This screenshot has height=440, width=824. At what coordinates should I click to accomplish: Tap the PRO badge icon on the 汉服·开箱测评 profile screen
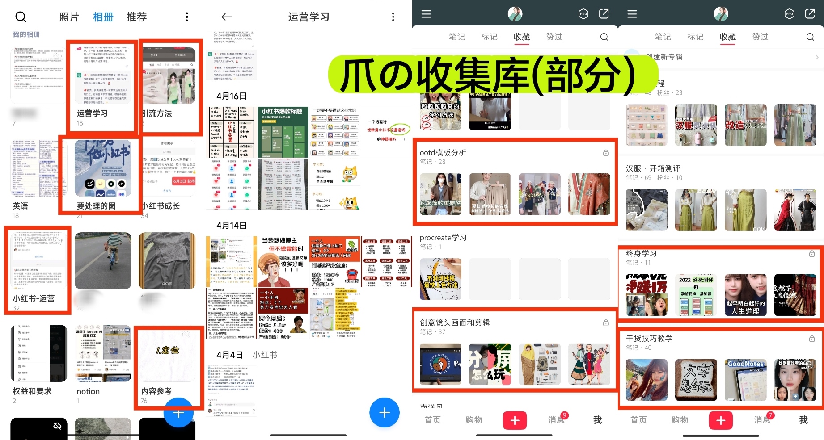click(x=790, y=14)
